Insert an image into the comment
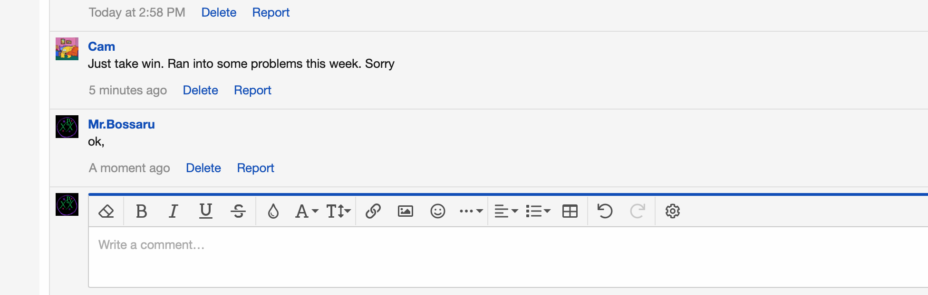928x295 pixels. [x=405, y=211]
